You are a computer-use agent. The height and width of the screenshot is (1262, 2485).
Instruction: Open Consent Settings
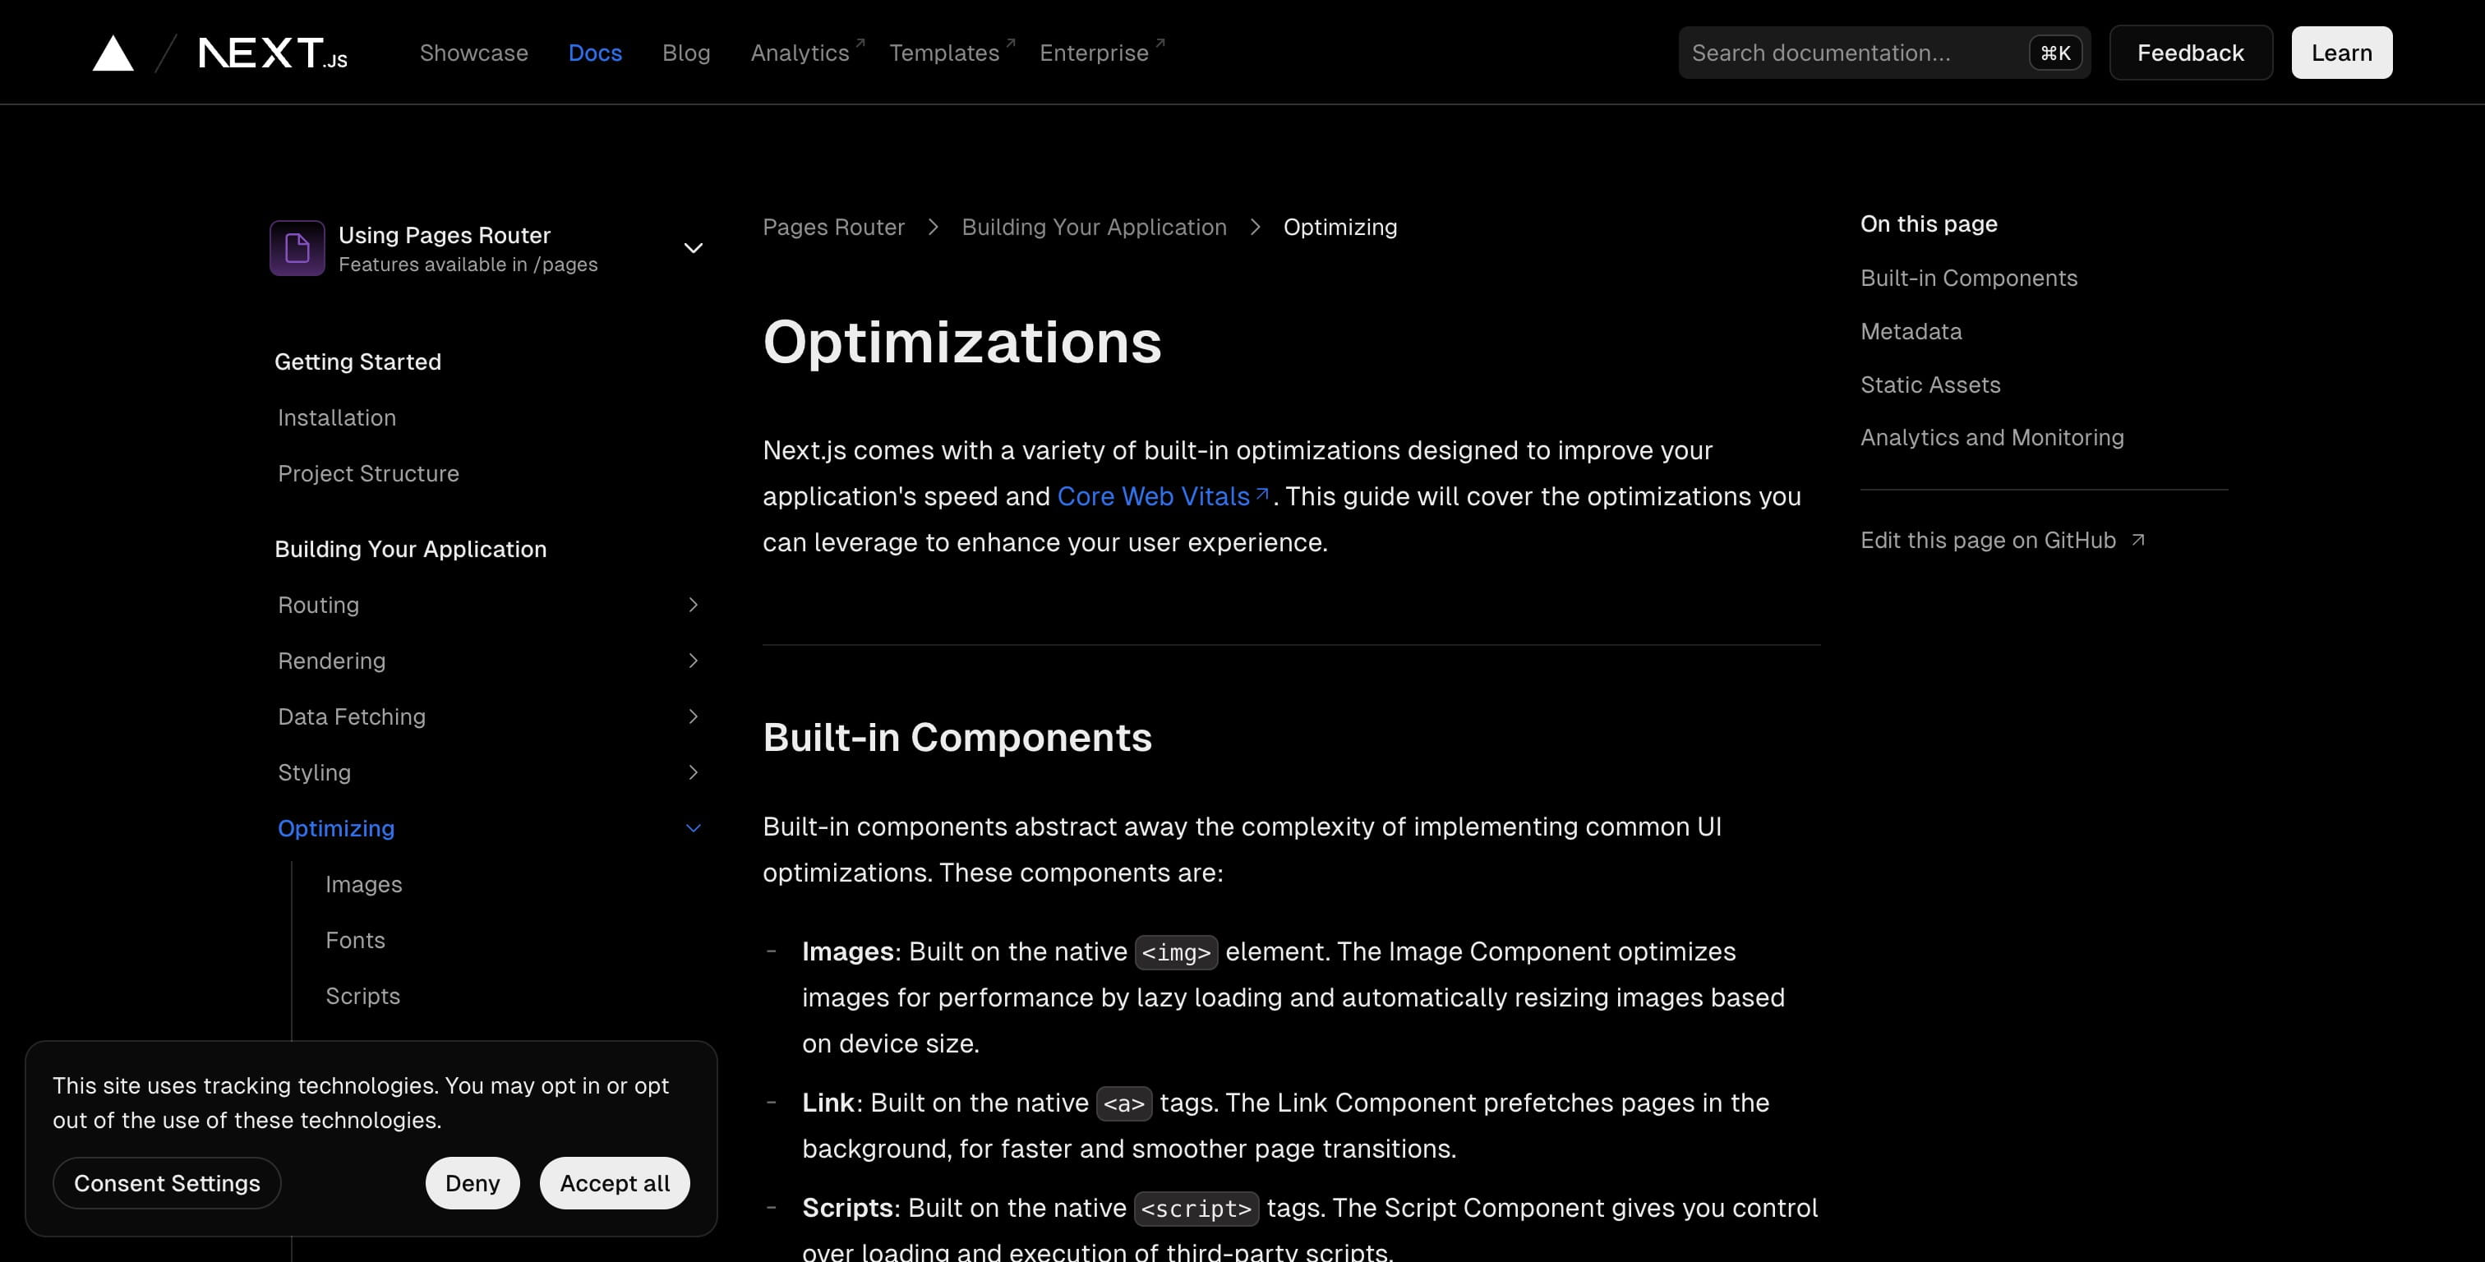coord(166,1182)
